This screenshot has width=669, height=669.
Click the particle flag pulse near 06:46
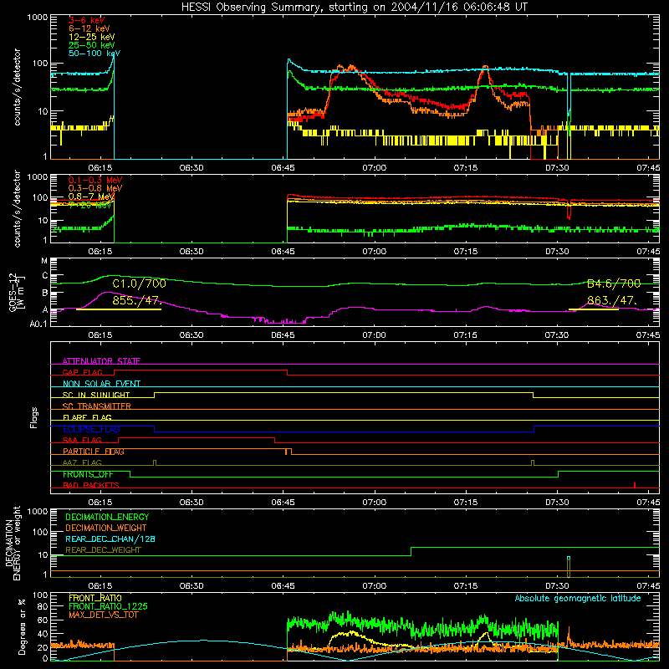pyautogui.click(x=289, y=452)
